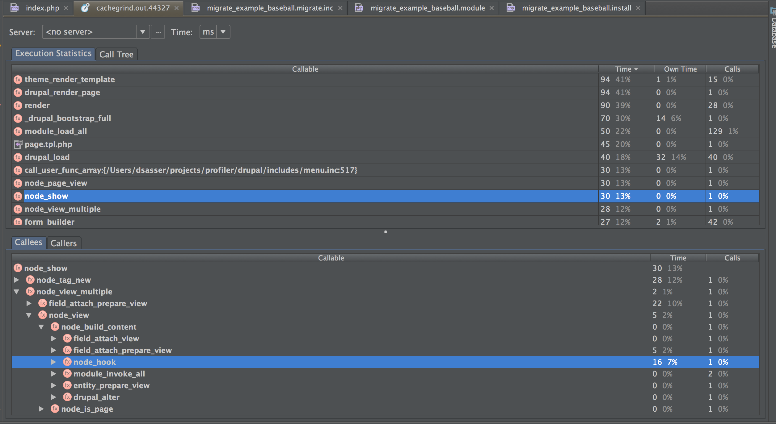Sort by the Time column header
Viewport: 776px width, 424px height.
coord(626,69)
